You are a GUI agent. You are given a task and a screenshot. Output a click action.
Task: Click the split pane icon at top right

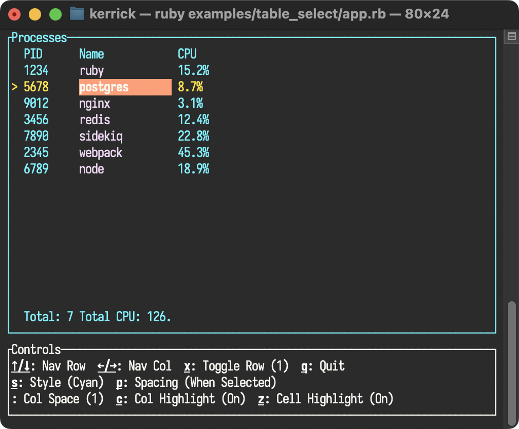(511, 36)
